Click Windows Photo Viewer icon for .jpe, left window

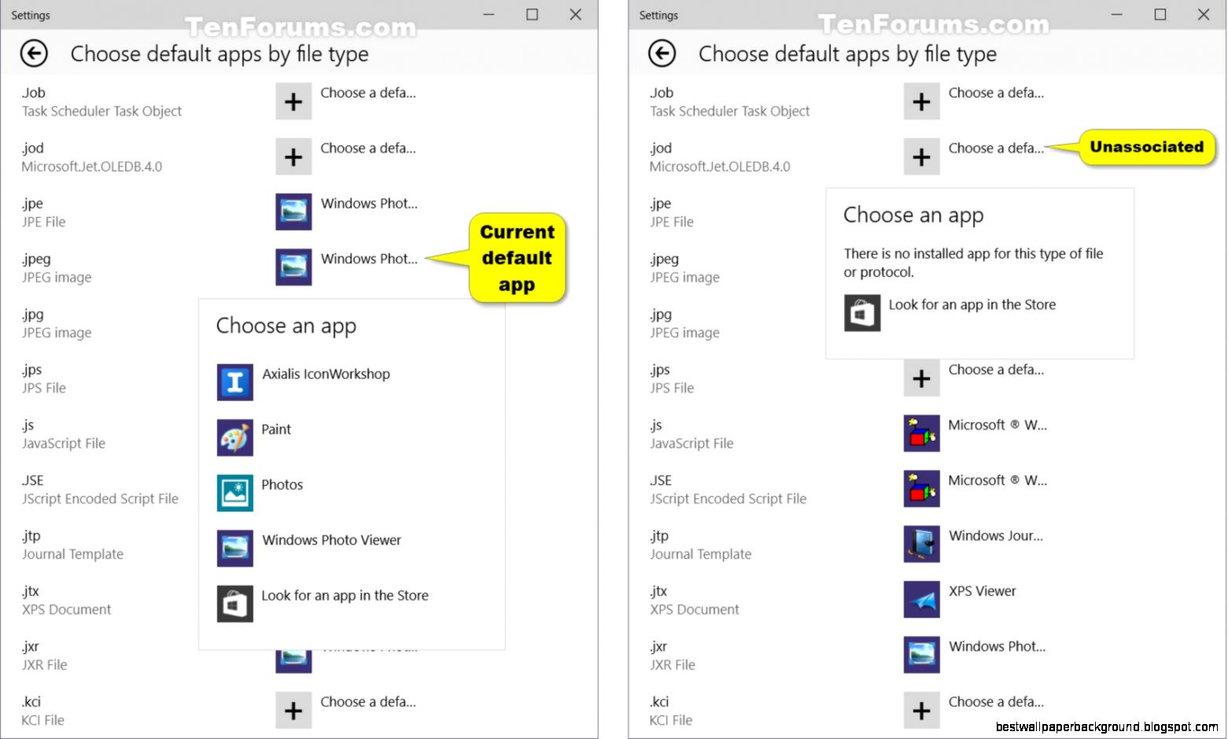point(293,212)
